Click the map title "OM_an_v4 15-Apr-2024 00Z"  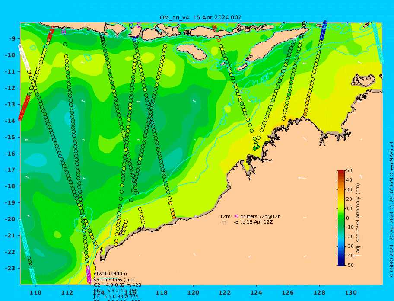201,18
